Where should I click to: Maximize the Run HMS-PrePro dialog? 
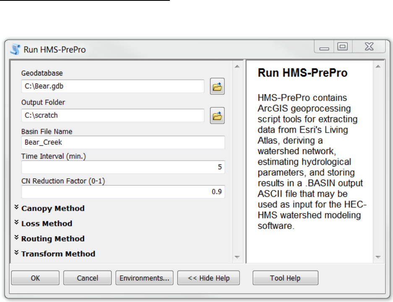pos(343,47)
